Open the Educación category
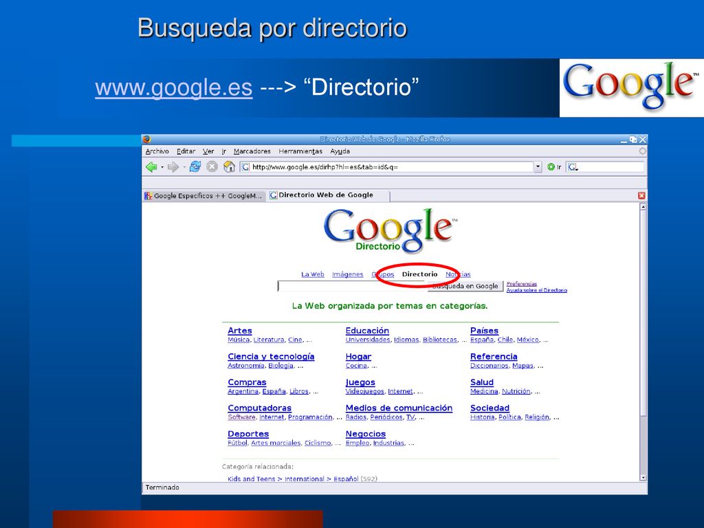This screenshot has height=528, width=704. pos(367,331)
